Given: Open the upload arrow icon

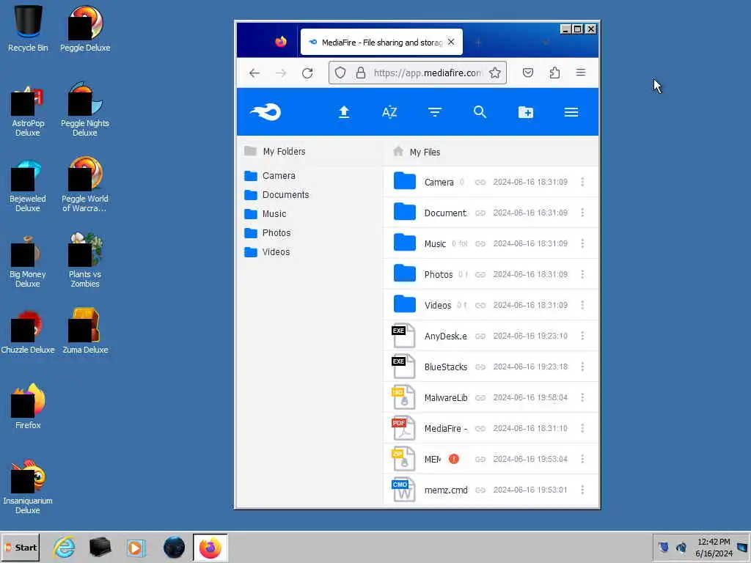Looking at the screenshot, I should (344, 112).
